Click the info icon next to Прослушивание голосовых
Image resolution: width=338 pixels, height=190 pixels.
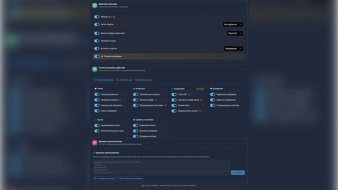[165, 105]
